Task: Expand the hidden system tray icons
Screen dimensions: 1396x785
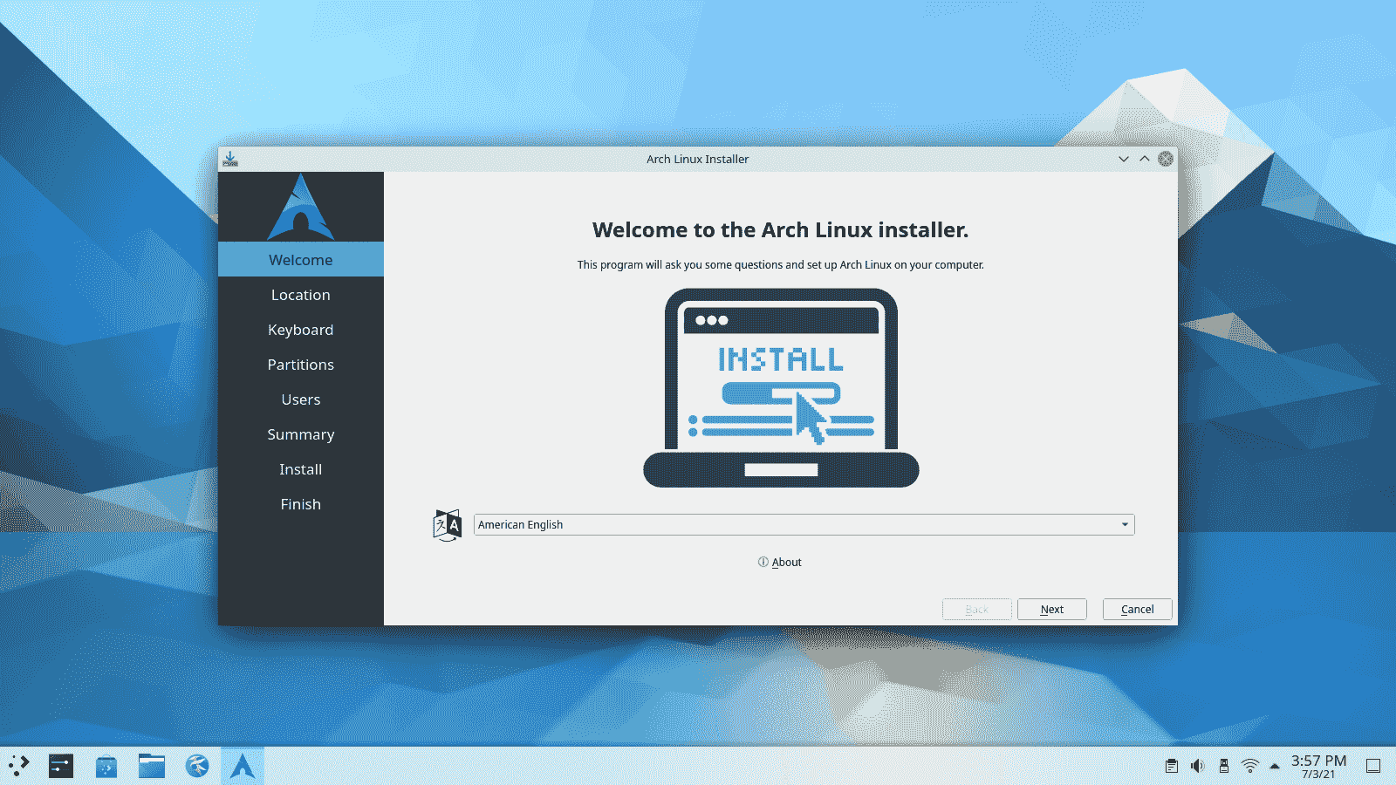Action: tap(1276, 765)
